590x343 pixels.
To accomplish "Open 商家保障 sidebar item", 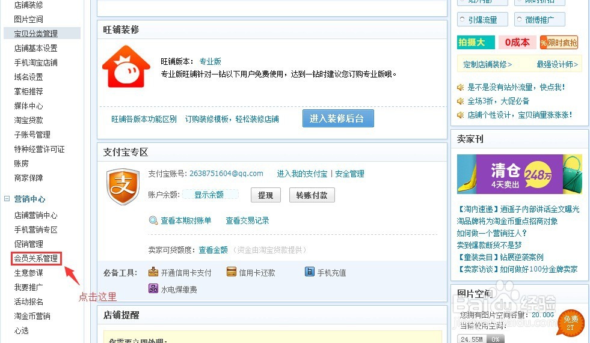I will pyautogui.click(x=29, y=178).
